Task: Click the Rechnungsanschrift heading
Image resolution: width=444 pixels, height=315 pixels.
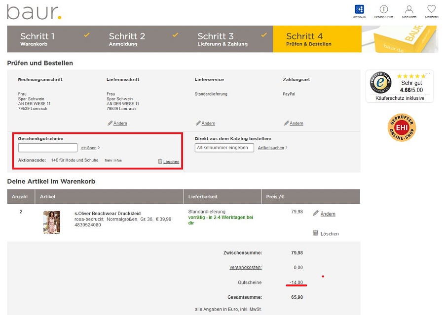Action: pos(40,80)
